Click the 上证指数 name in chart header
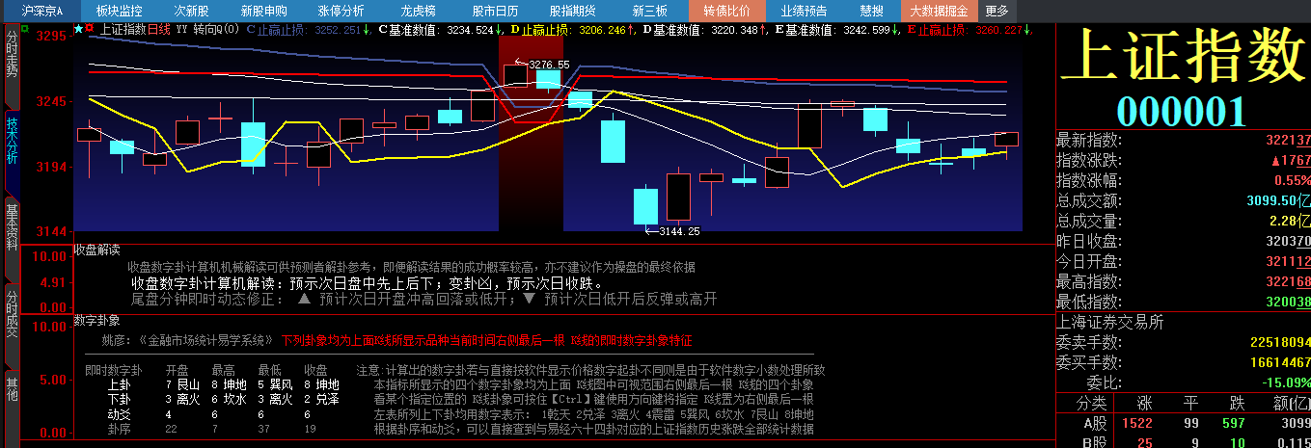Screen dimensions: 1311x448 [123, 29]
